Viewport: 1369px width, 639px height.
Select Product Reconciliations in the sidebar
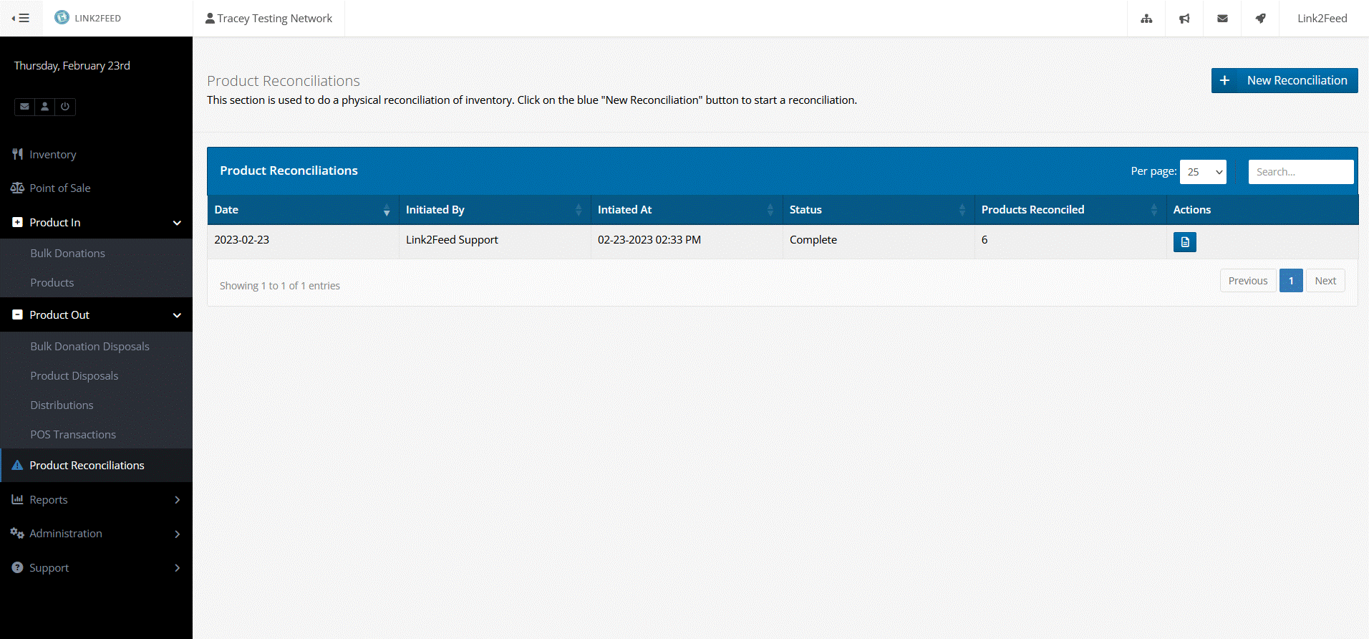pos(96,465)
